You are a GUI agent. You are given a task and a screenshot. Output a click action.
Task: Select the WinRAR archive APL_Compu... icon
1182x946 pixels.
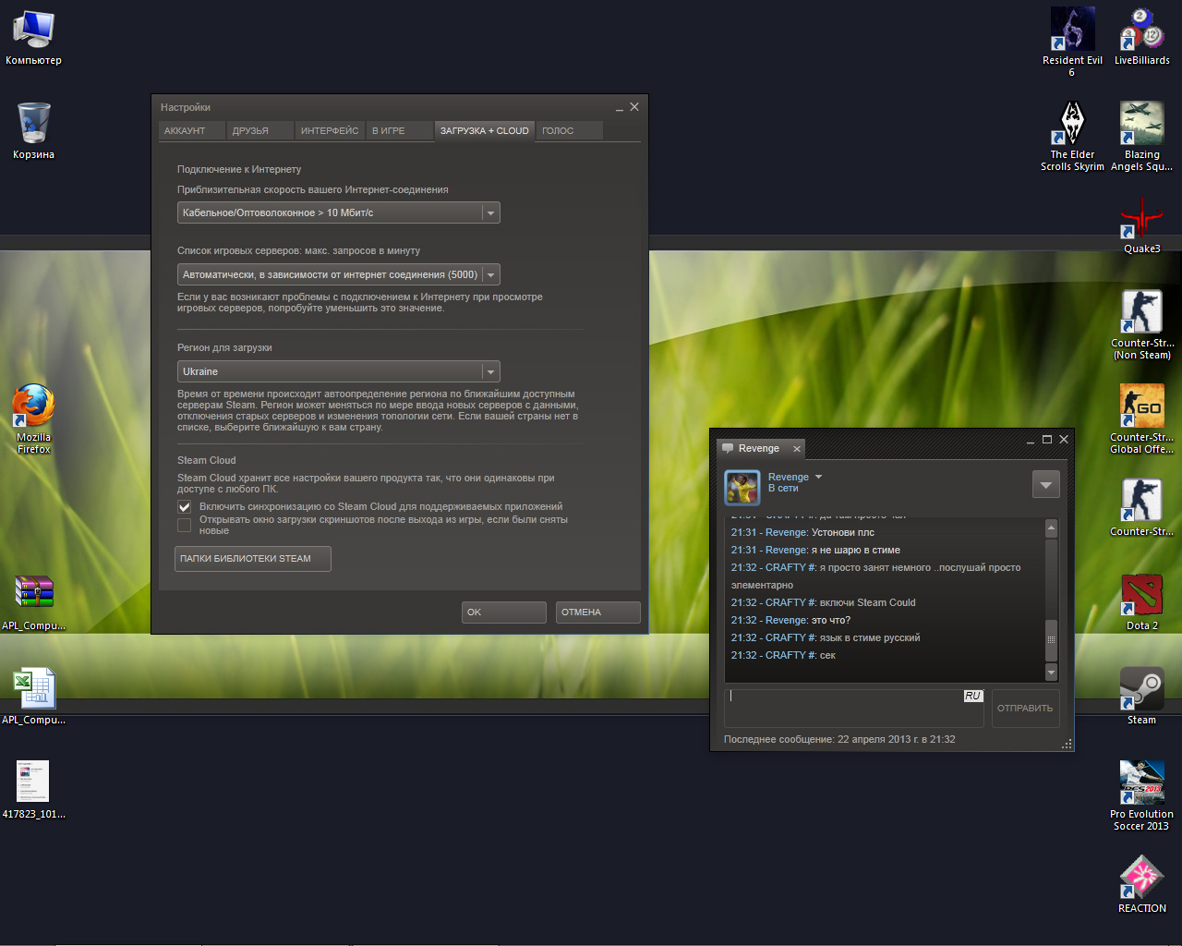coord(33,602)
